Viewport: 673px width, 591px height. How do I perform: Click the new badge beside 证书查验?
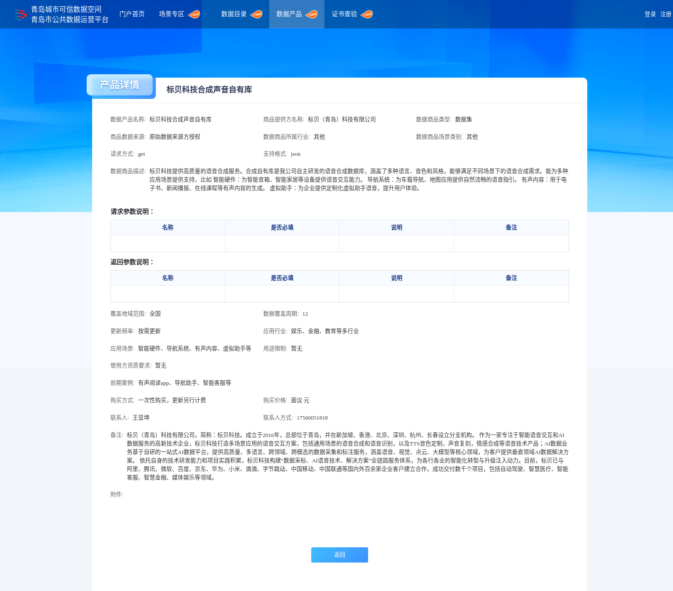coord(367,14)
